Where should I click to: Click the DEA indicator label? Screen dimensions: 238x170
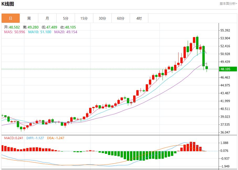pos(56,138)
